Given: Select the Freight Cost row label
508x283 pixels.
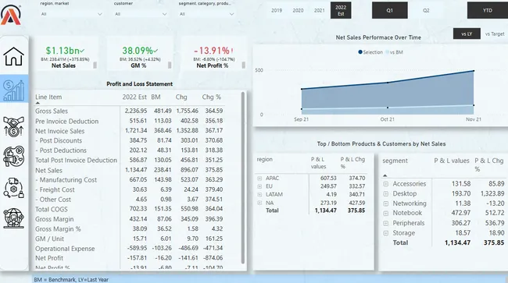Looking at the screenshot, I should coord(55,189).
